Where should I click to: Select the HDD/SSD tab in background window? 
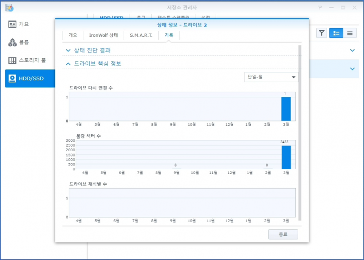(111, 17)
